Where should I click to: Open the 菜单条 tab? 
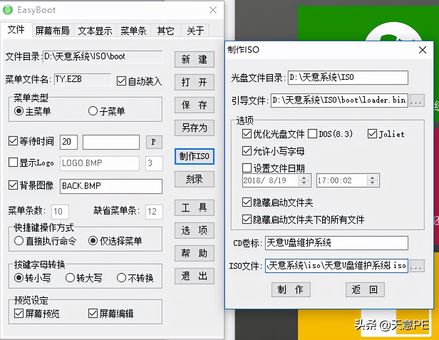pyautogui.click(x=133, y=31)
